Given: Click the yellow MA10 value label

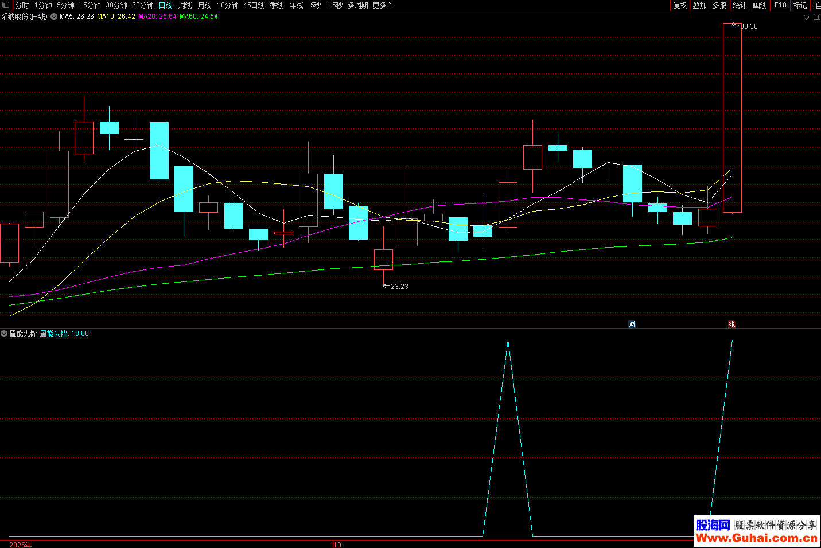Looking at the screenshot, I should [116, 17].
